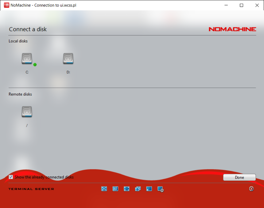Maximize the NoMachine window

click(x=241, y=5)
